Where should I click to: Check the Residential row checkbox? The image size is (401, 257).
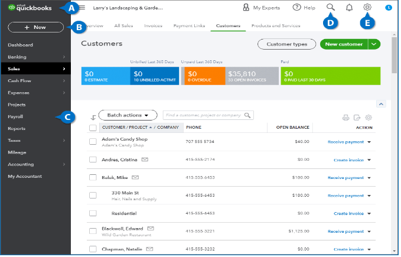click(x=93, y=214)
